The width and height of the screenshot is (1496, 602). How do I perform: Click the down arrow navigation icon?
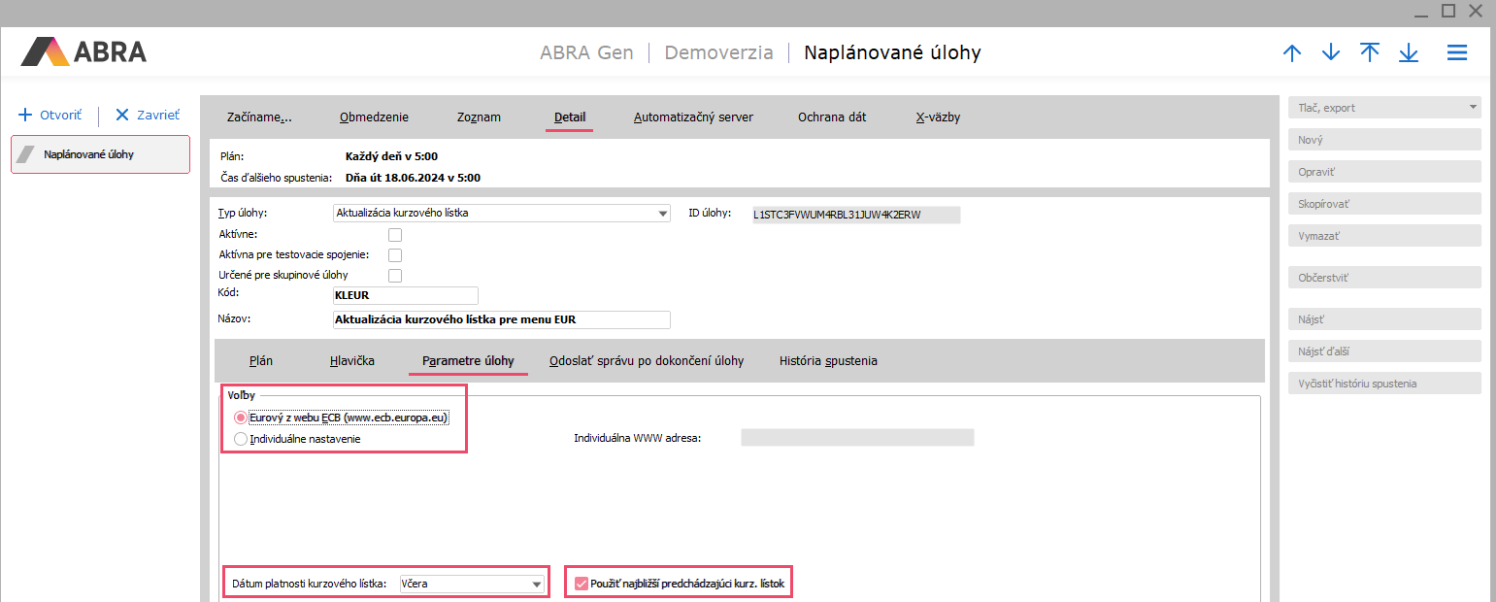coord(1330,53)
